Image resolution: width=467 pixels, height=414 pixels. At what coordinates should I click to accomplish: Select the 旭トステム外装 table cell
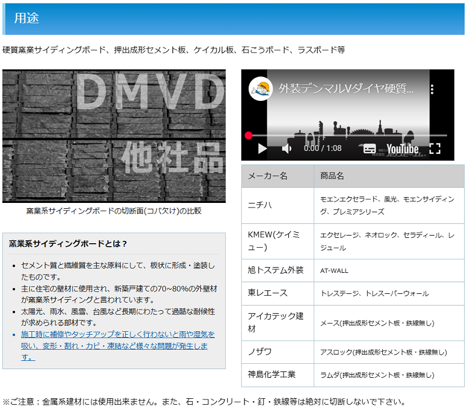click(278, 271)
